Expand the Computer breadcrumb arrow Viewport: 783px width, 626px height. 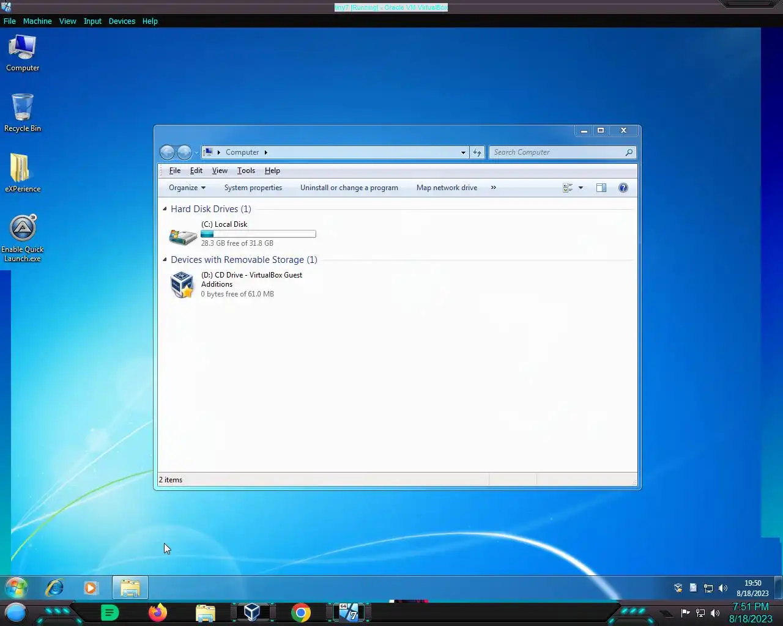point(265,152)
